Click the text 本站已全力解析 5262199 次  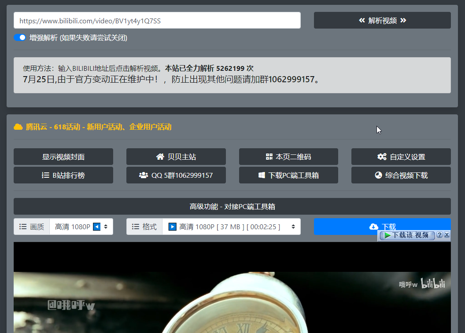[209, 69]
